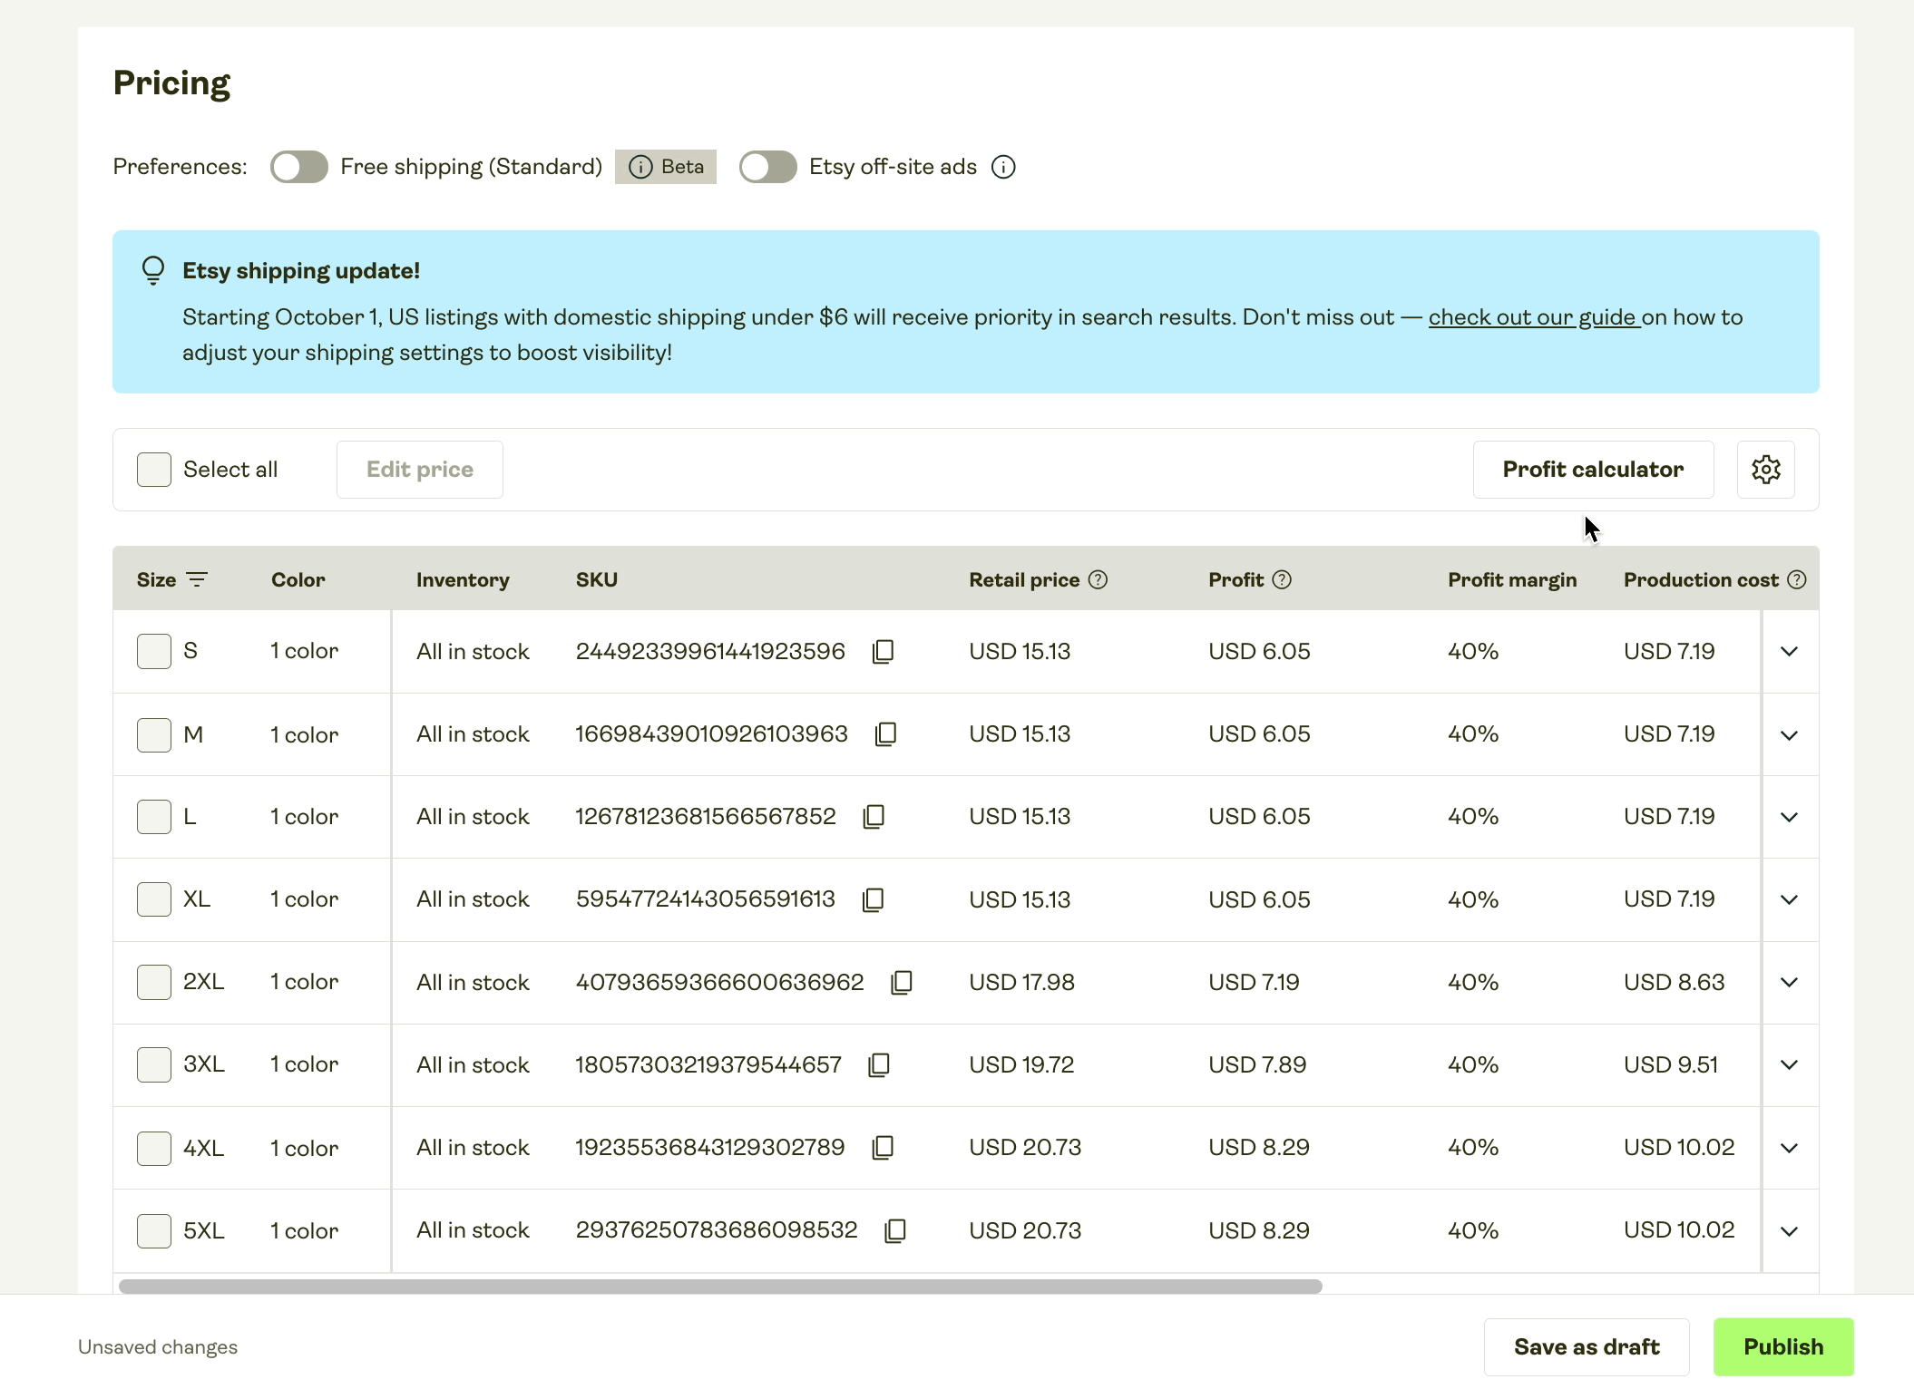1914x1389 pixels.
Task: Copy SKU for size 3XL row
Action: click(879, 1064)
